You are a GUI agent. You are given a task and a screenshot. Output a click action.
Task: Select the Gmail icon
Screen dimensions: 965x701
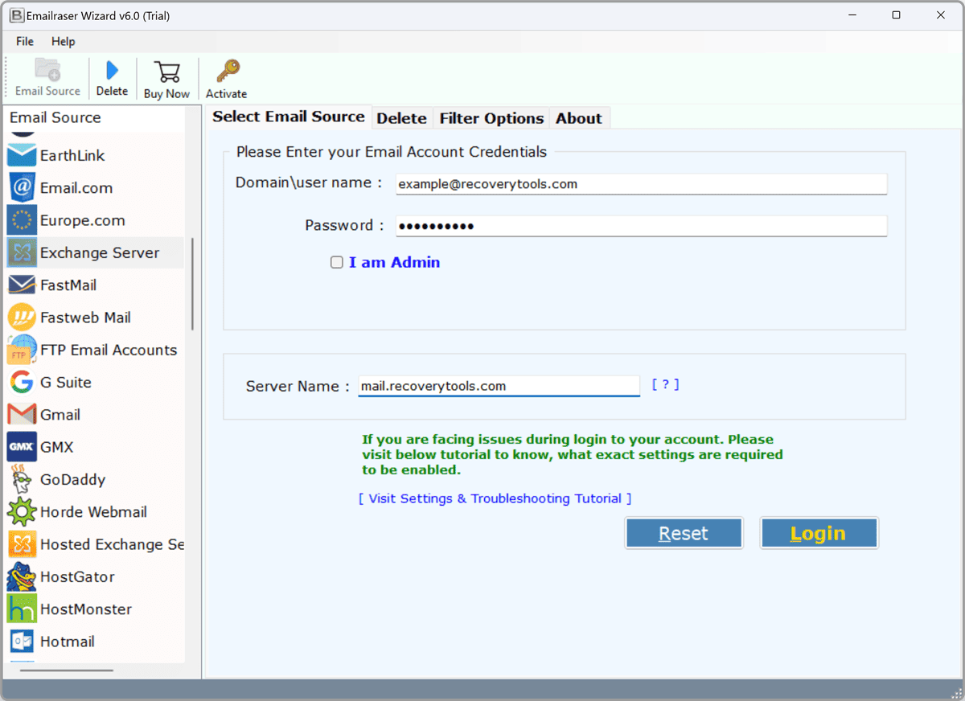[22, 415]
